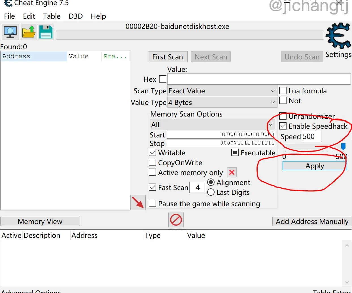Click the Fast Scan alignment value field
This screenshot has width=352, height=293.
[198, 187]
